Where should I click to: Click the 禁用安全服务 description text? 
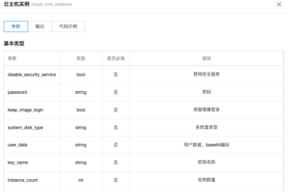[207, 74]
